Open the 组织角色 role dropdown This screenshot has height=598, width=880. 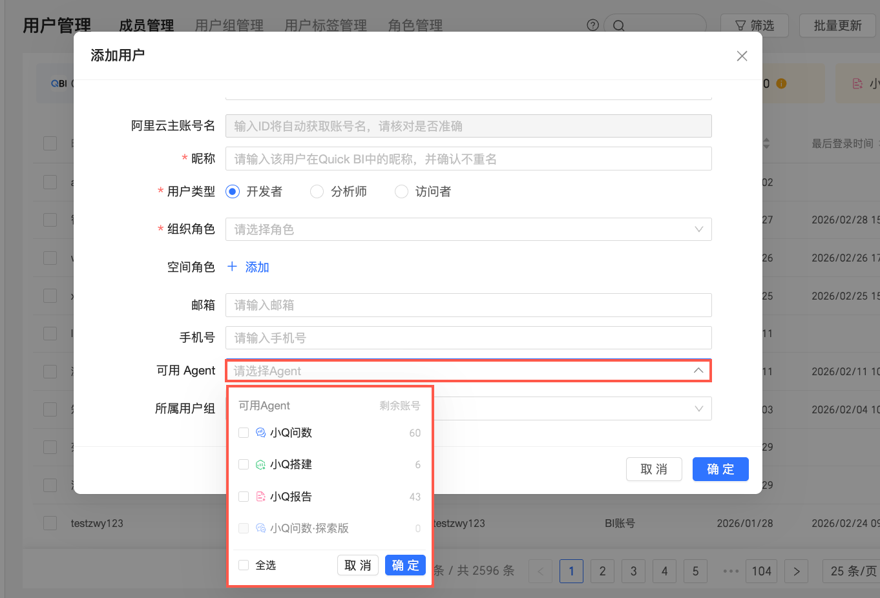click(x=468, y=229)
